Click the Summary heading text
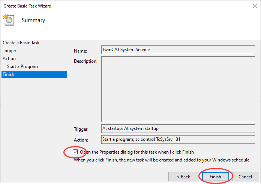The height and width of the screenshot is (184, 261). coord(33,20)
